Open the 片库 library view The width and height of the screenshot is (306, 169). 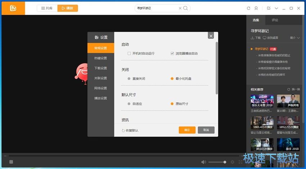pos(47,8)
